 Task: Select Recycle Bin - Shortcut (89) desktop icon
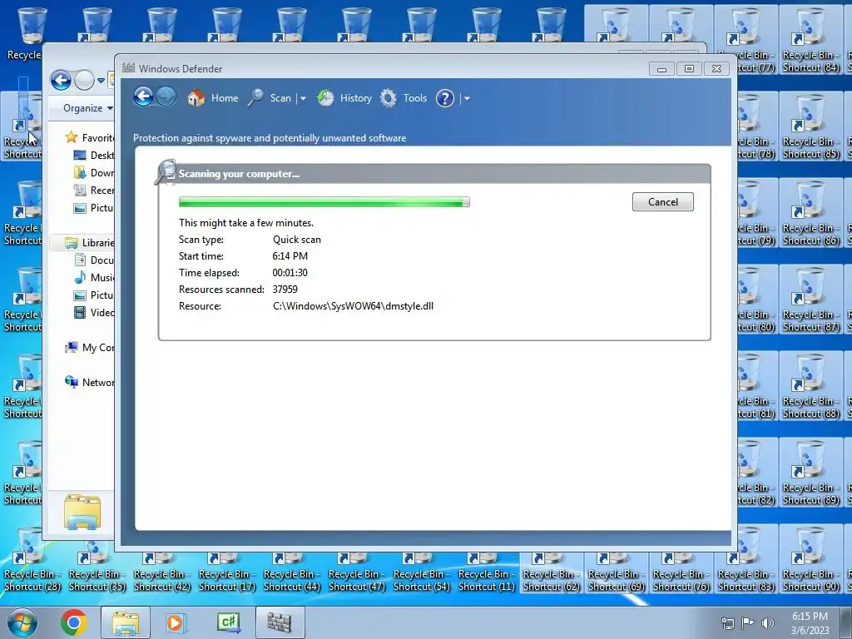click(x=810, y=473)
